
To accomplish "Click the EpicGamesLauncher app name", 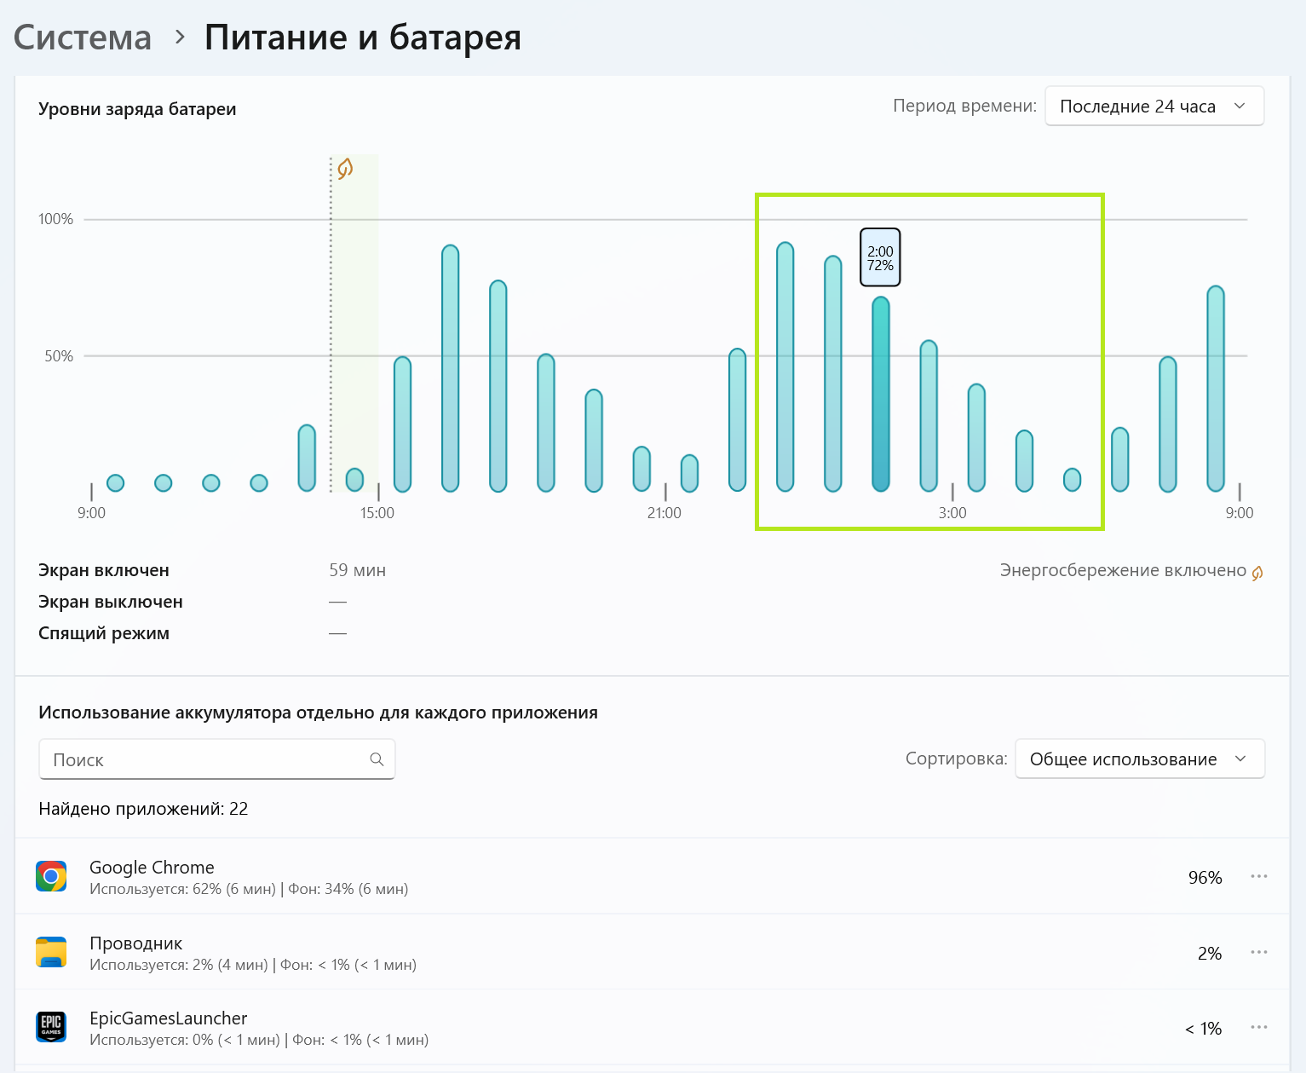I will point(169,1018).
